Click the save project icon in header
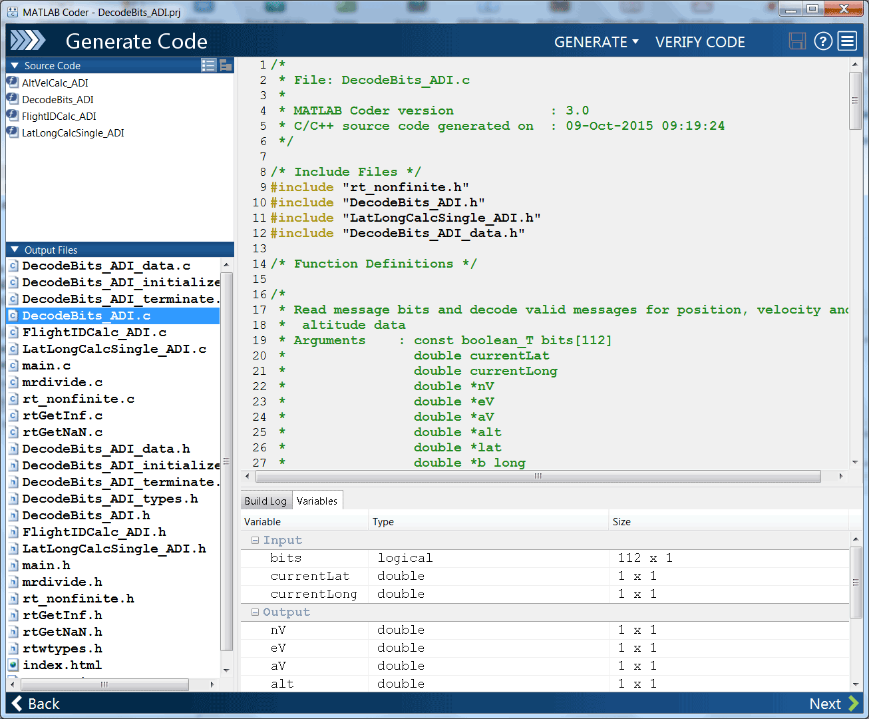Image resolution: width=869 pixels, height=719 pixels. [x=797, y=41]
